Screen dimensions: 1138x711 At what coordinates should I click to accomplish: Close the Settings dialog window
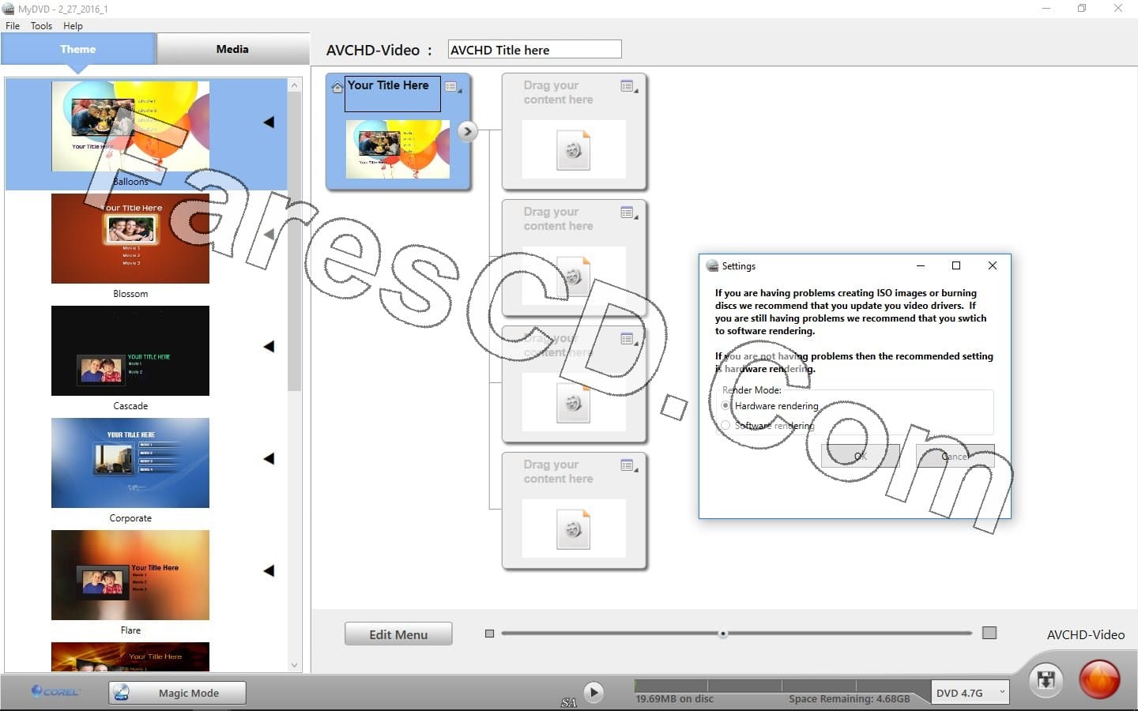(993, 265)
